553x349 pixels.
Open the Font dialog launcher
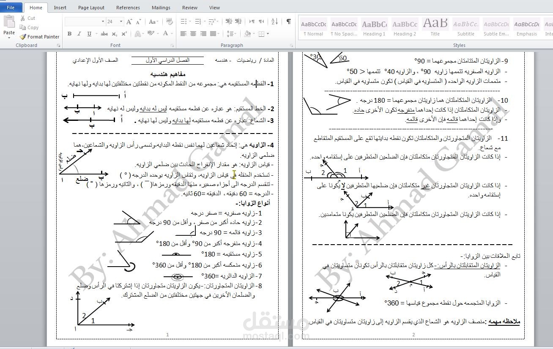pos(171,45)
